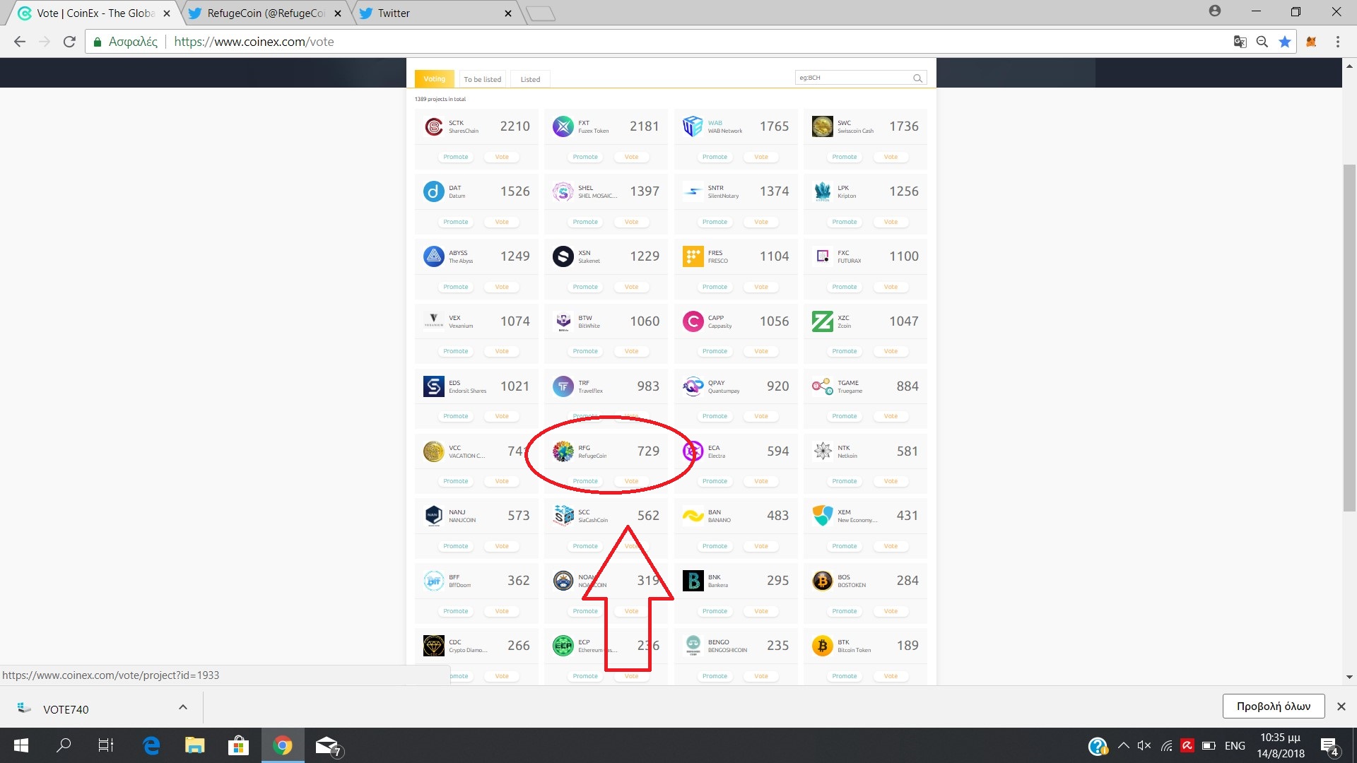The image size is (1357, 763).
Task: Expand the VOTE740 download item chevron
Action: pos(183,707)
